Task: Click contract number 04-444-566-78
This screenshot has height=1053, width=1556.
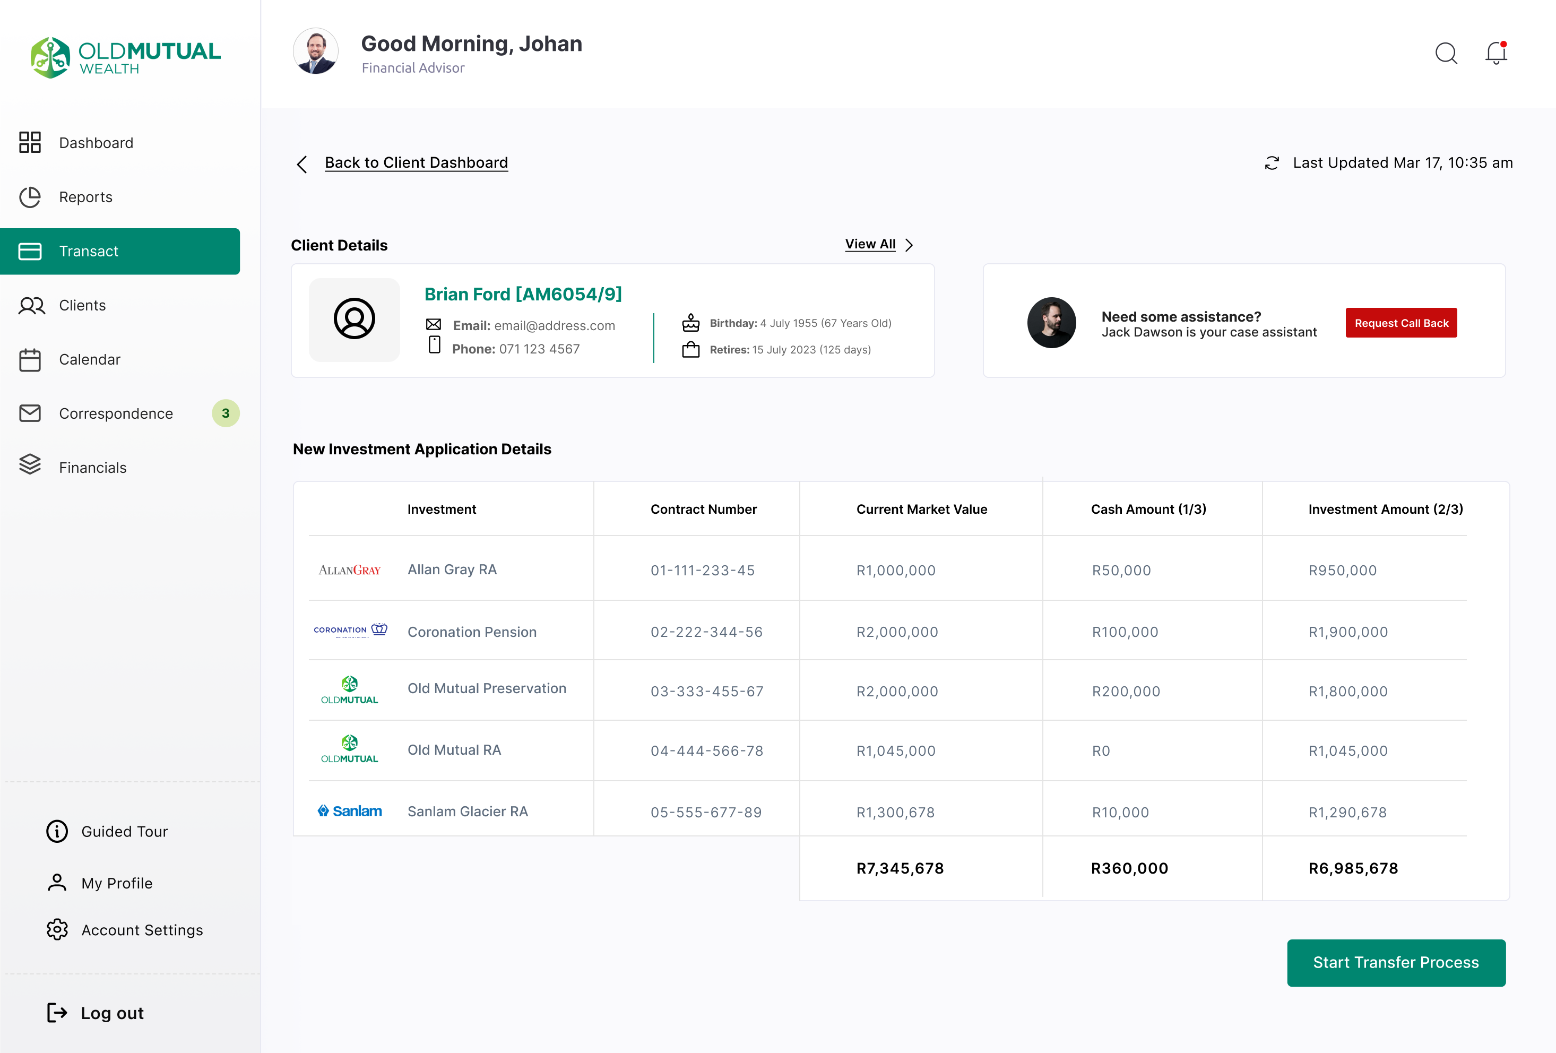Action: [707, 751]
